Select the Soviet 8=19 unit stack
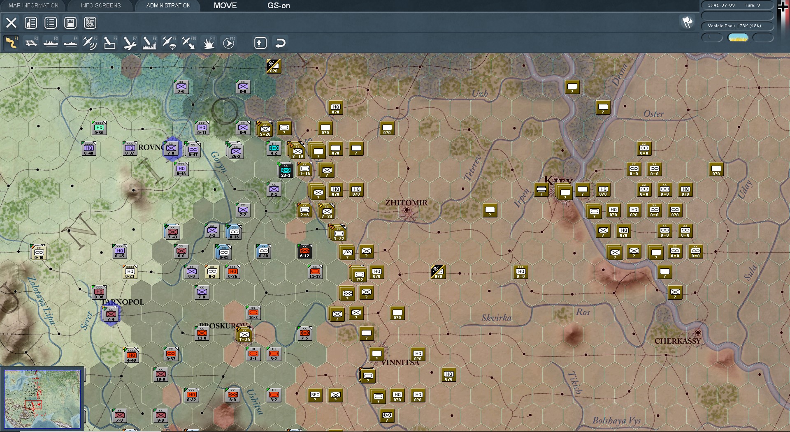Screen dimensions: 790x432 (x=297, y=150)
